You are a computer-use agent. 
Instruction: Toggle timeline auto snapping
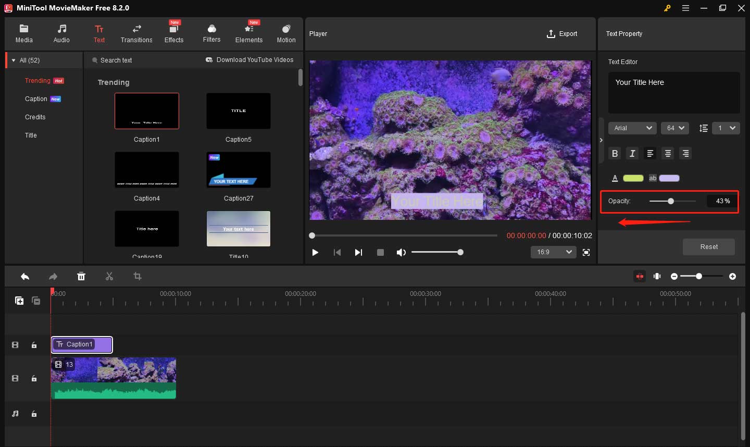click(x=640, y=276)
